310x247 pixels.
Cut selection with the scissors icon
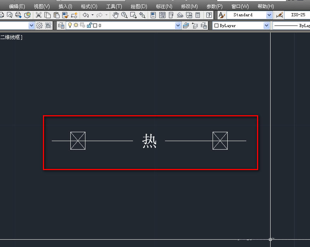(39, 15)
